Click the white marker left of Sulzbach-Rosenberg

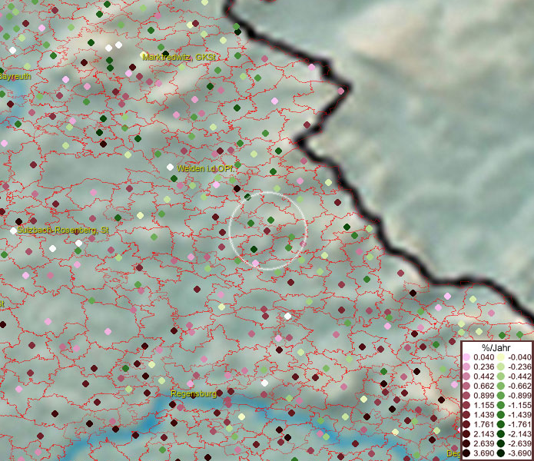pyautogui.click(x=13, y=230)
